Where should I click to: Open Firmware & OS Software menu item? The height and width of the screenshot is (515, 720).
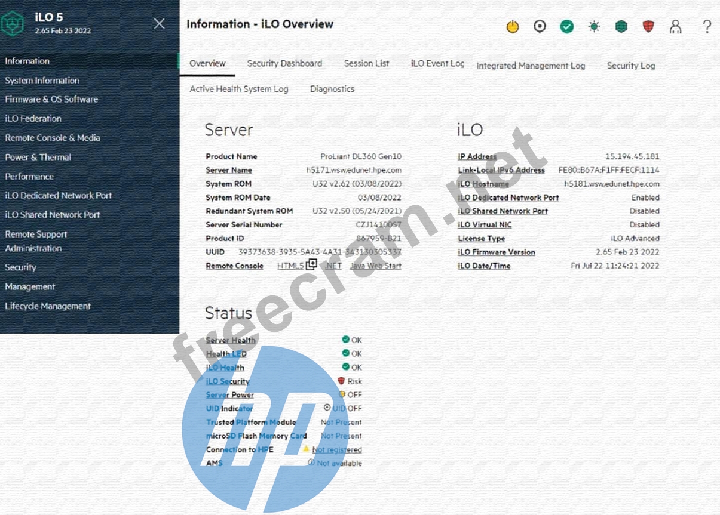51,99
